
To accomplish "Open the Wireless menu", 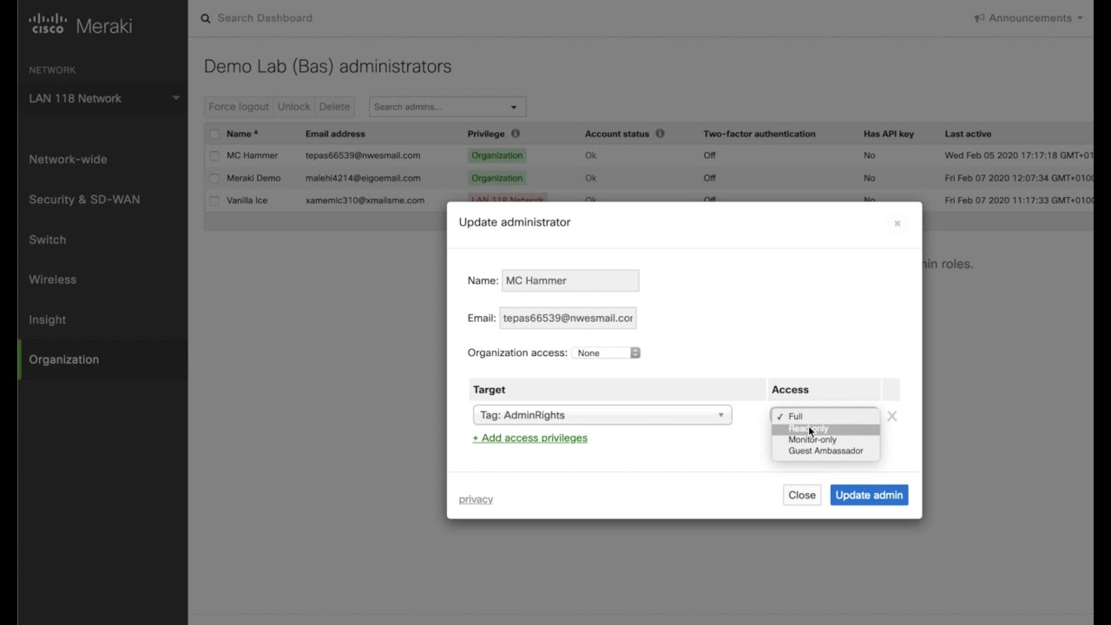I will tap(52, 280).
